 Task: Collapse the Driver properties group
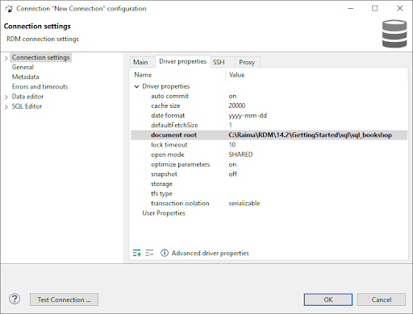136,86
